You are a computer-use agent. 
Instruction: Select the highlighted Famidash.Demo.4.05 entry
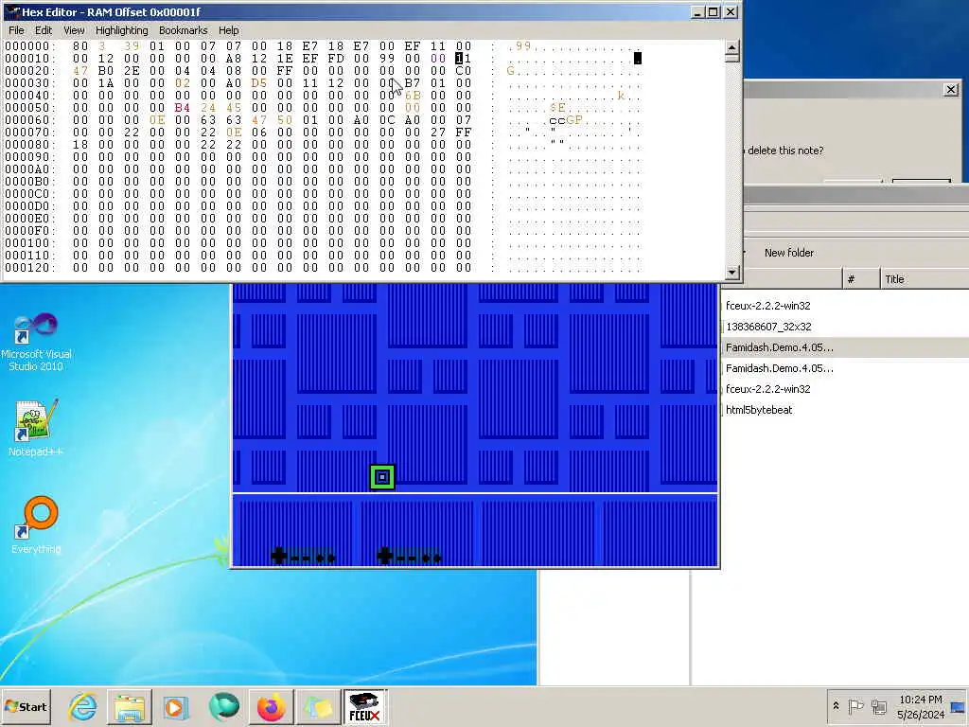pyautogui.click(x=780, y=347)
